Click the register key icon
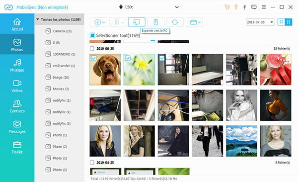The height and width of the screenshot is (182, 298). pyautogui.click(x=236, y=7)
